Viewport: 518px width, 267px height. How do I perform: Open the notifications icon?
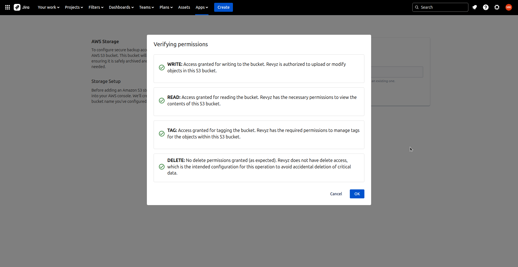tap(475, 7)
